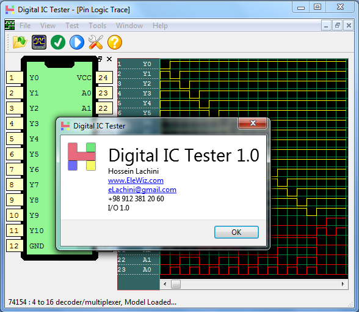Show the logic trace waveform icon
Image resolution: width=359 pixels, height=312 pixels.
(x=39, y=42)
